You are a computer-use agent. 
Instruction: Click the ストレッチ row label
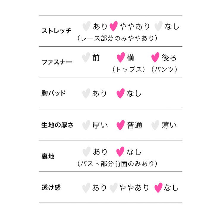[x=56, y=31]
